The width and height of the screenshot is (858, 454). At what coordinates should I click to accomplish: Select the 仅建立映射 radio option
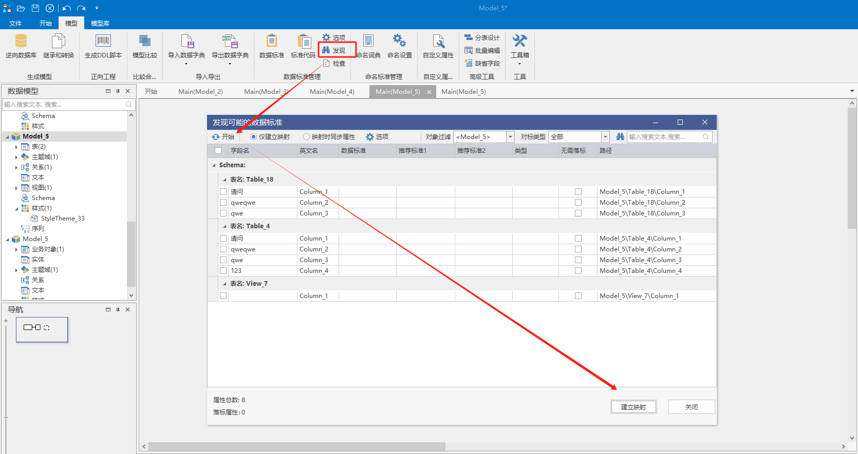click(270, 137)
